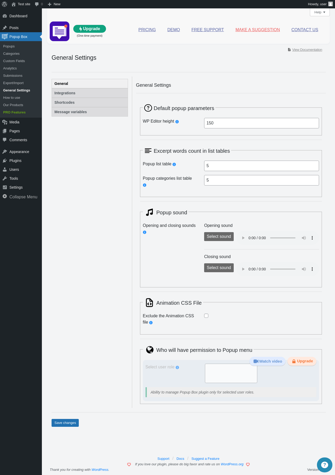Open the Docs footer link

pyautogui.click(x=180, y=459)
